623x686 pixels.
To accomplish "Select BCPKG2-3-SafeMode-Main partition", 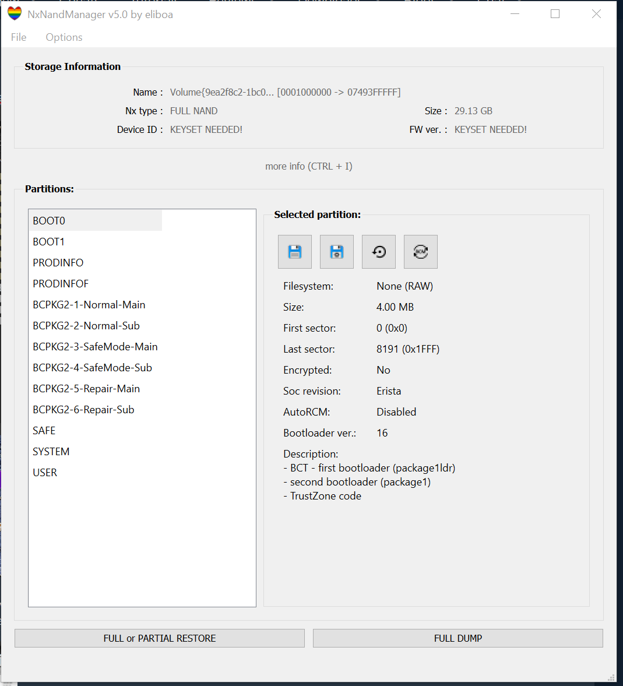I will 96,347.
